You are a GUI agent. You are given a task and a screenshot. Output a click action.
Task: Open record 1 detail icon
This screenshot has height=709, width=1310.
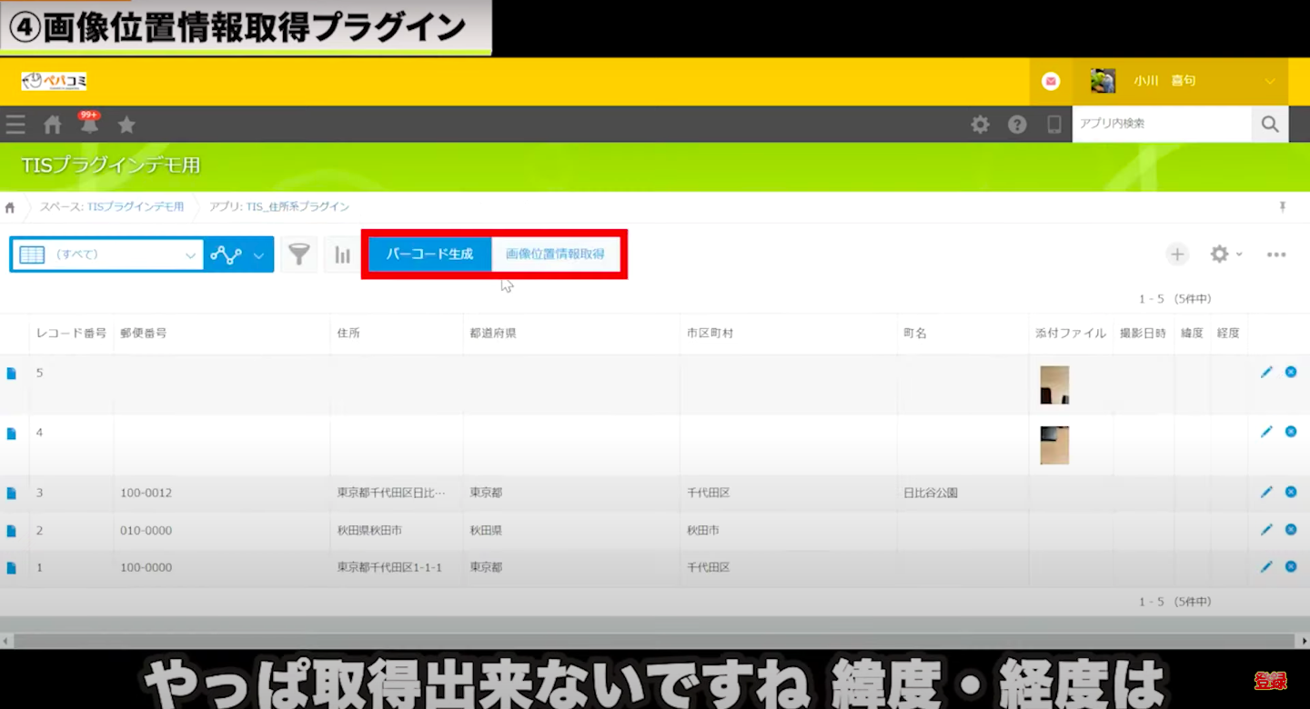[12, 567]
